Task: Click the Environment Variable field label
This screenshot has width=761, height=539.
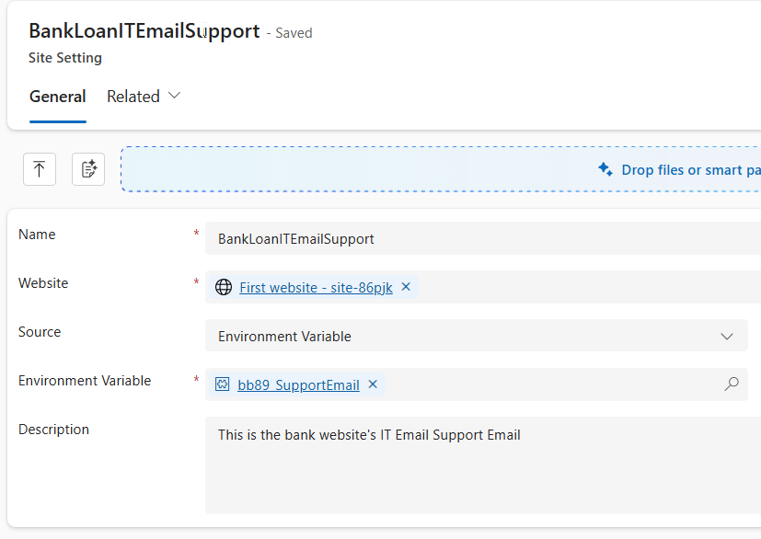Action: tap(85, 381)
